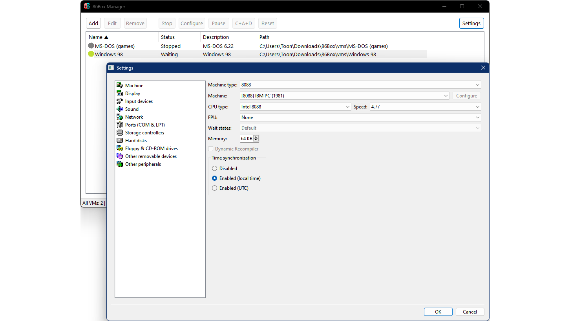The width and height of the screenshot is (570, 321).
Task: Open the Other removable devices category
Action: click(151, 156)
